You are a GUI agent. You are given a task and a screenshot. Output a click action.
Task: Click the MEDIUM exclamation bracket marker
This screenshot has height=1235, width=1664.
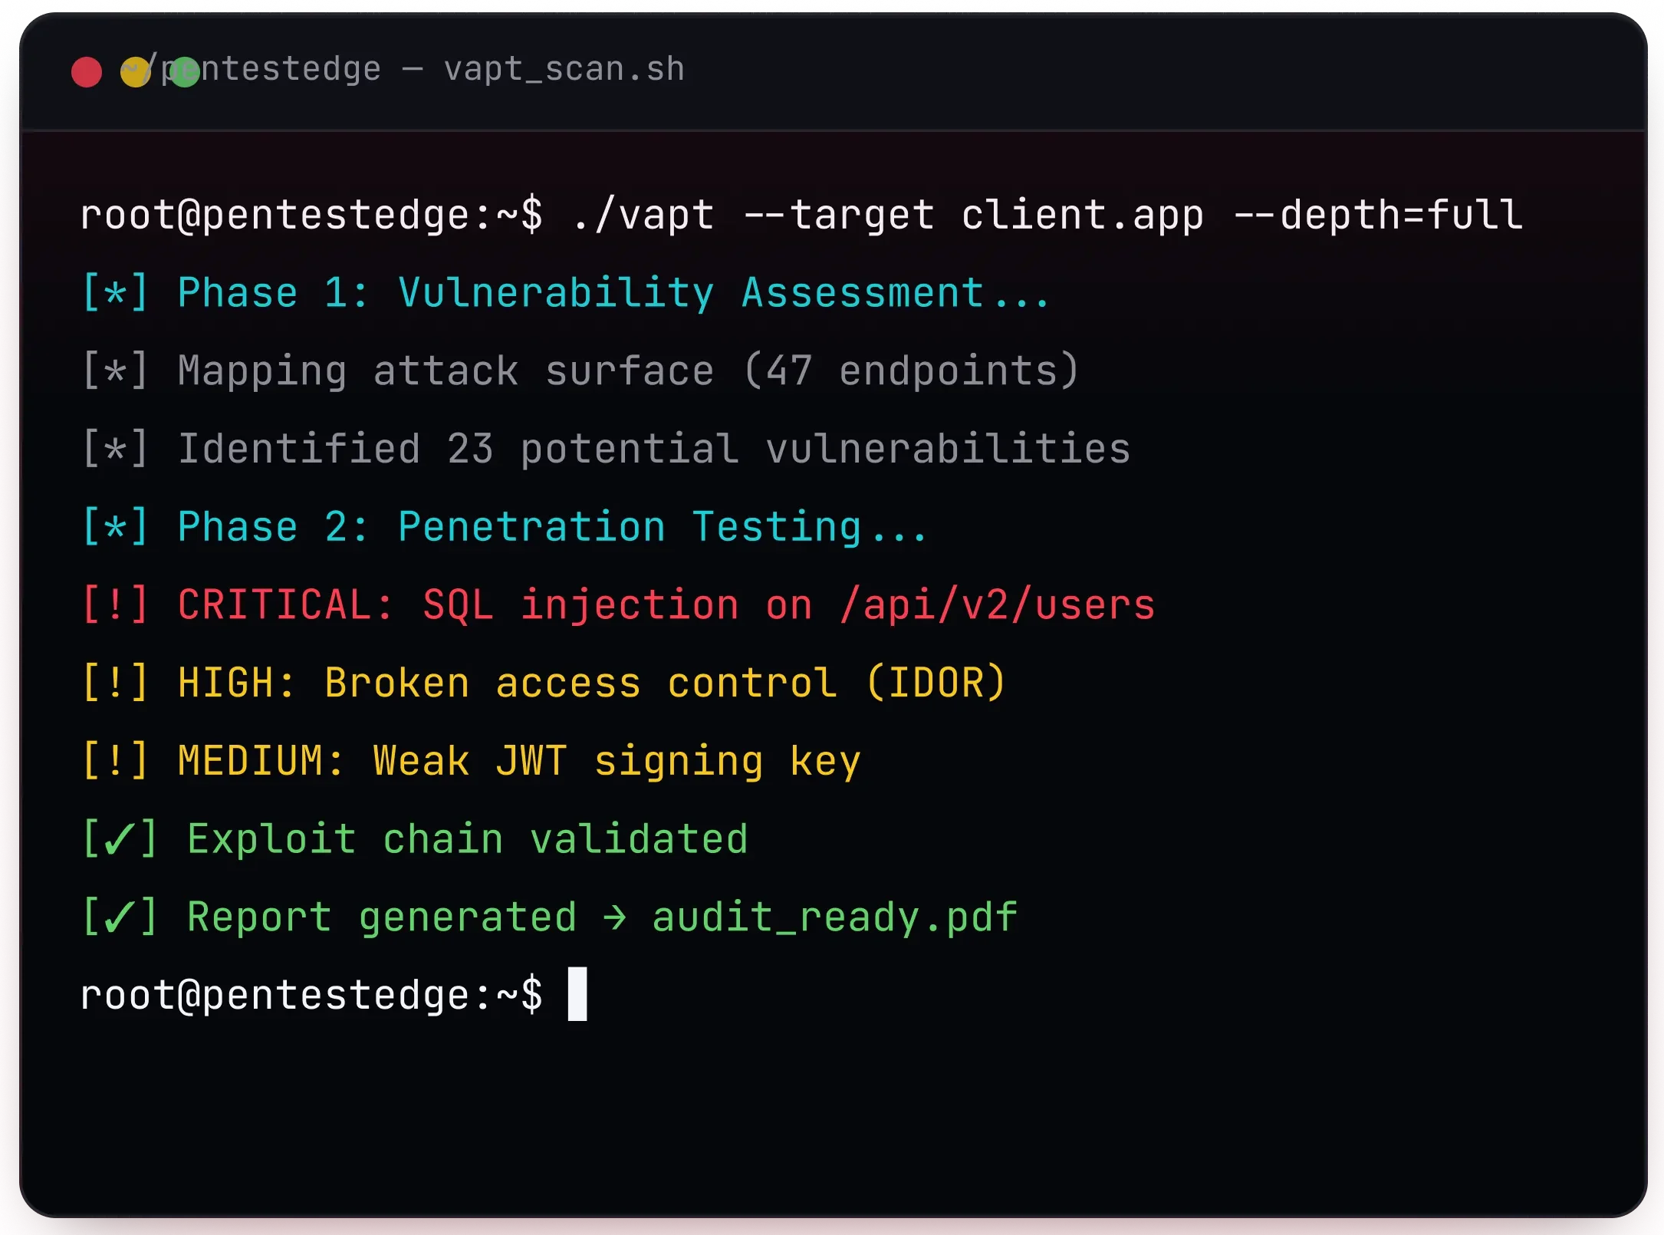115,760
